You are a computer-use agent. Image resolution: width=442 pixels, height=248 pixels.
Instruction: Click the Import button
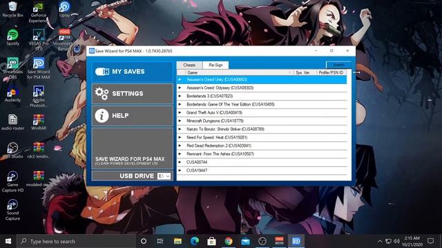tap(339, 65)
